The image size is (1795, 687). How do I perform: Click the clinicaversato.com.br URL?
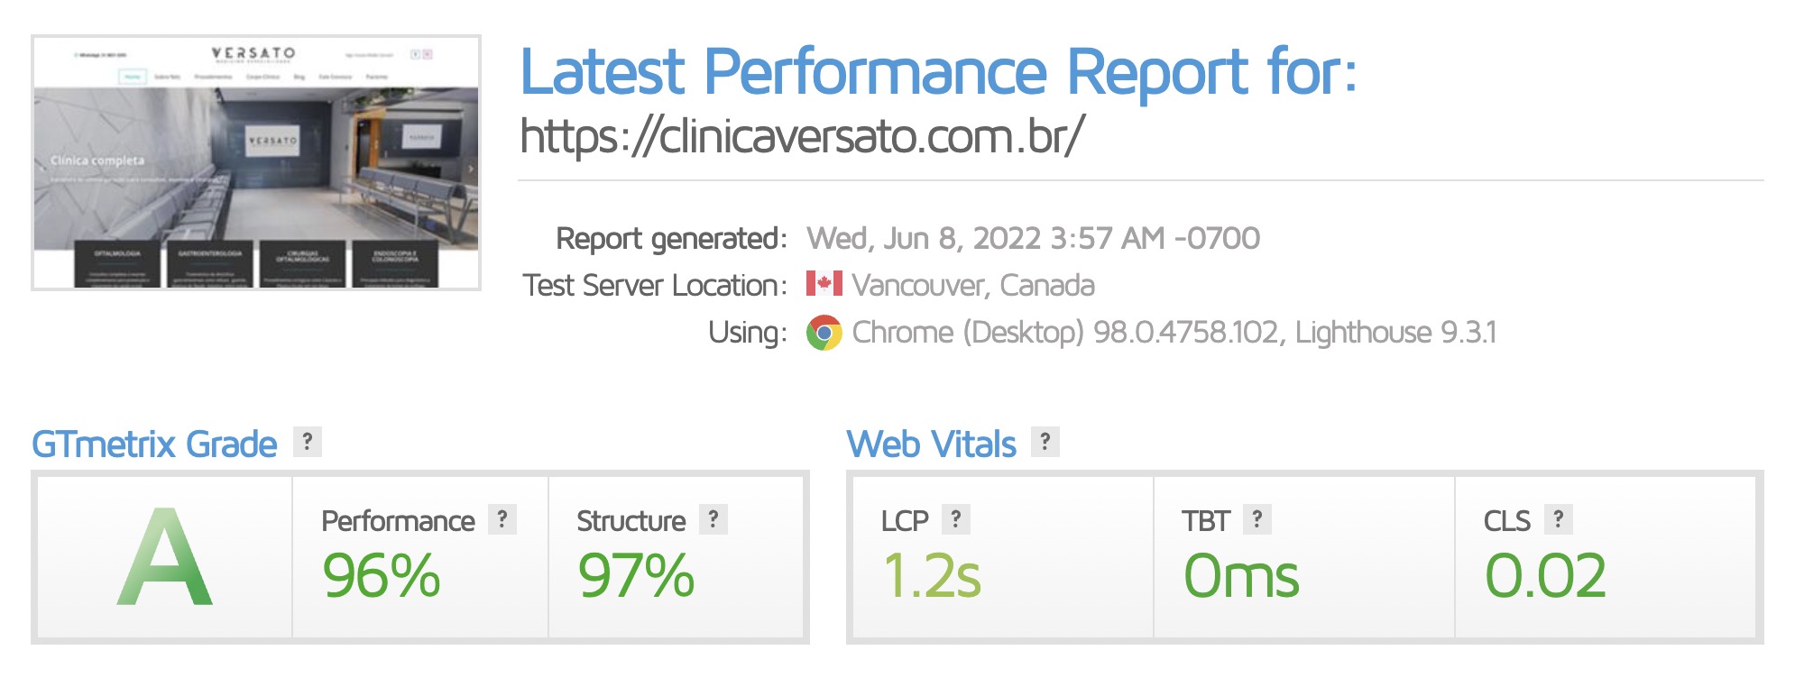coord(802,137)
